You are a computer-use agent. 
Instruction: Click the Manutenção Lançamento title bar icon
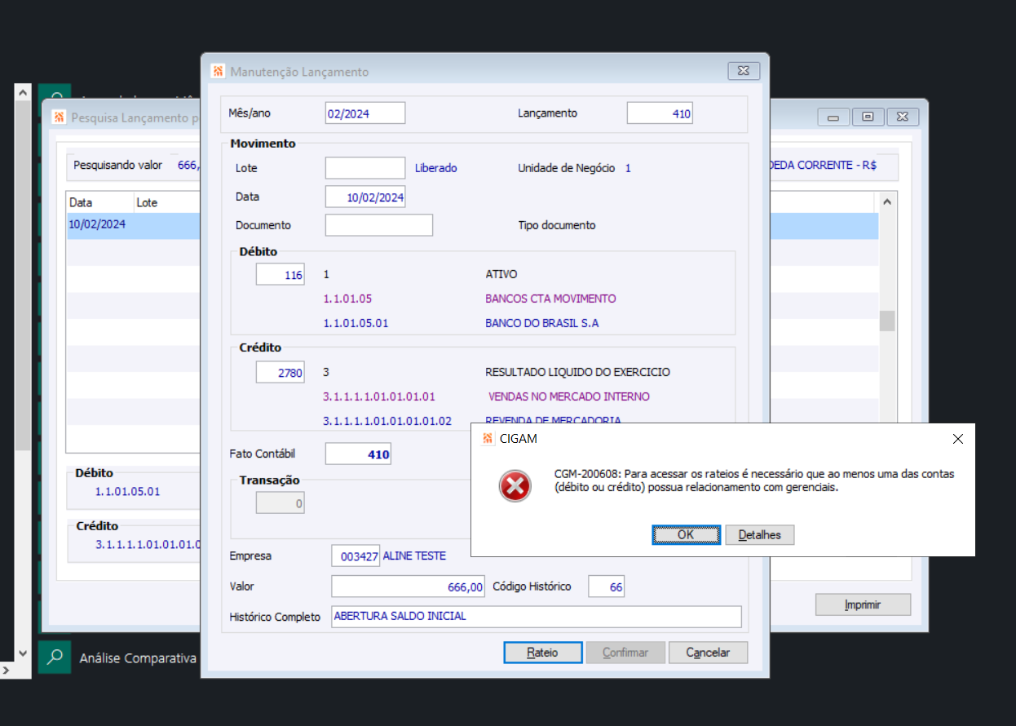218,71
